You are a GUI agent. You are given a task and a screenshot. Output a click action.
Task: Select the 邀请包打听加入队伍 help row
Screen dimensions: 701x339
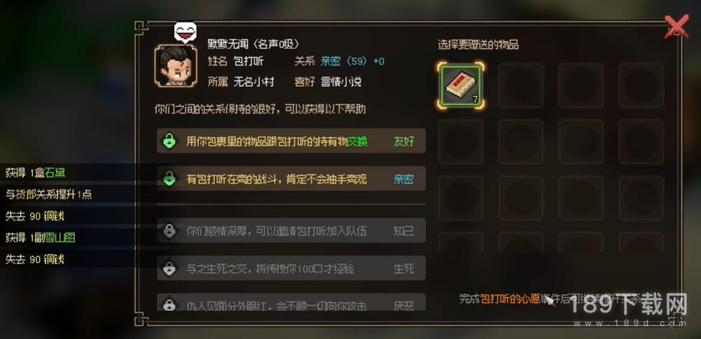291,231
